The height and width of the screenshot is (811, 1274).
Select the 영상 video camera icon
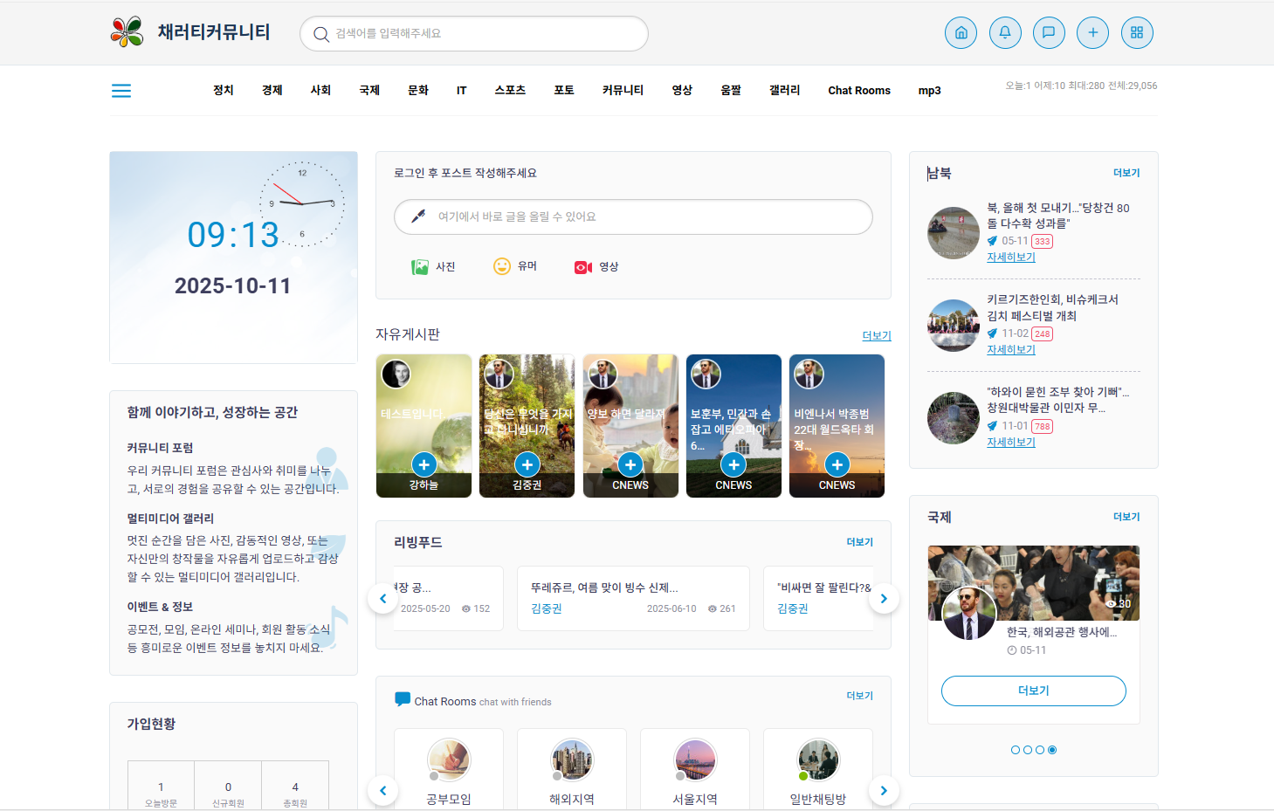583,267
